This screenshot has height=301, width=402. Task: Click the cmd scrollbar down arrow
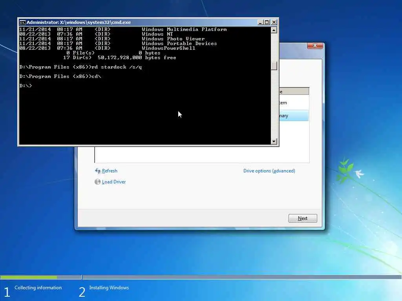tap(274, 141)
